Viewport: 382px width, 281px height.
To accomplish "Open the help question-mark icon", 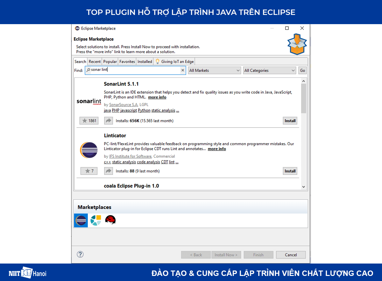I will coord(80,254).
